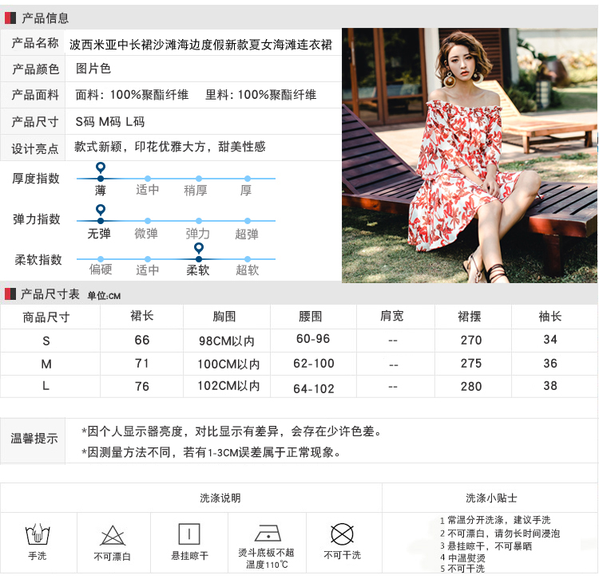The width and height of the screenshot is (599, 579).
Task: Select 超弹 point on the 弹力指数 slider
Action: (x=247, y=220)
